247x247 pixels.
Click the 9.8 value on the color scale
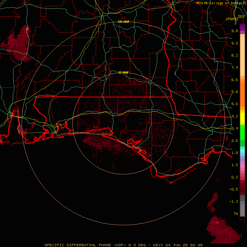coord(235,31)
